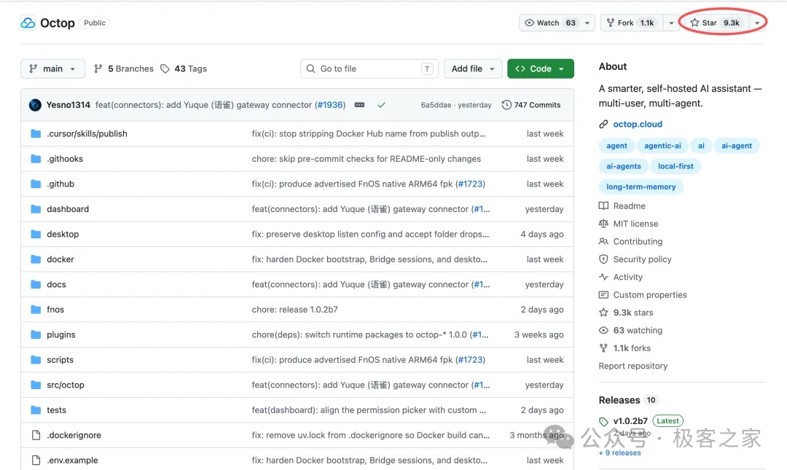Open the 747 Commits history
Screen dimensions: 787x470
pos(531,105)
